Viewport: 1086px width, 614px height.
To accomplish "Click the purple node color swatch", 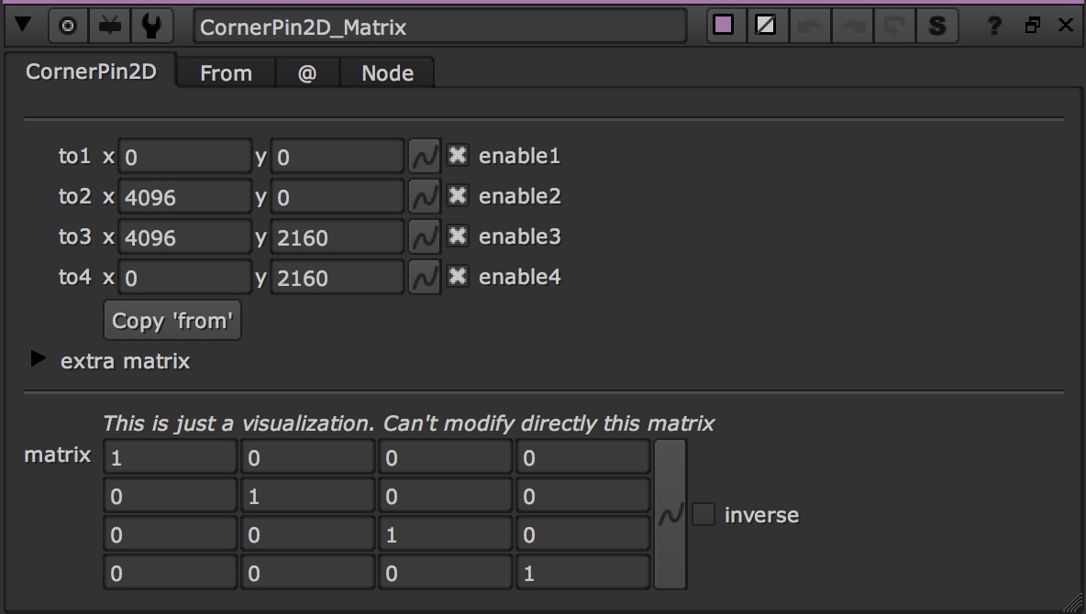I will point(724,26).
